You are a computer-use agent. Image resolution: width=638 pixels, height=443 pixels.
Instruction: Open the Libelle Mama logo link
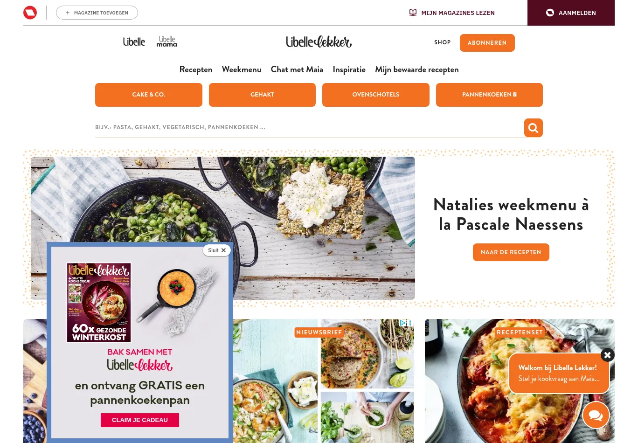pos(167,42)
